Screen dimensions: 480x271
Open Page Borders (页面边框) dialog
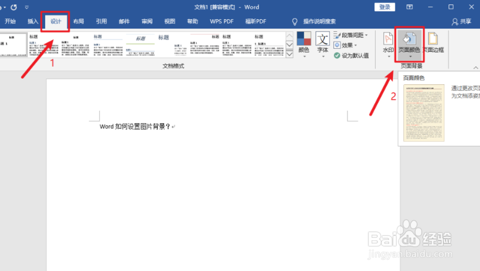pyautogui.click(x=433, y=42)
